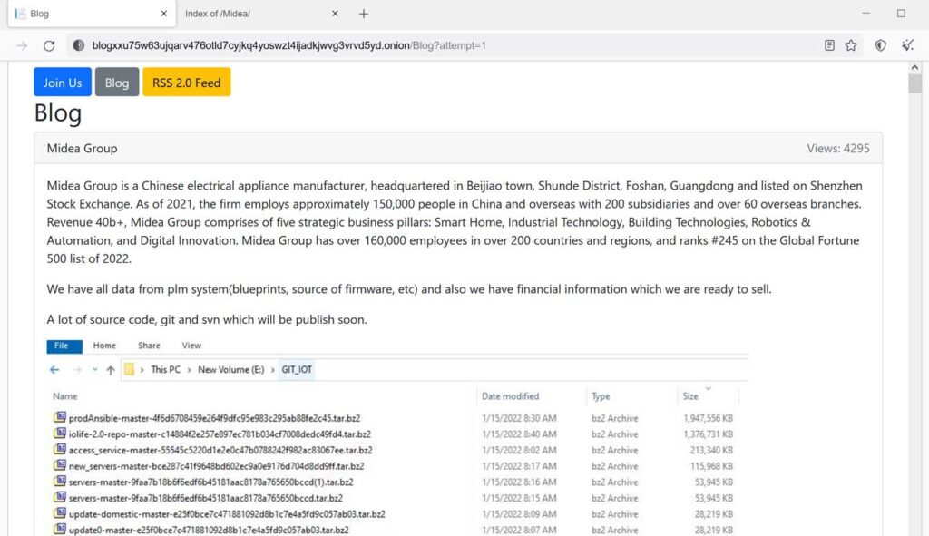Click the Explorer back arrow
This screenshot has width=929, height=536.
tap(54, 369)
